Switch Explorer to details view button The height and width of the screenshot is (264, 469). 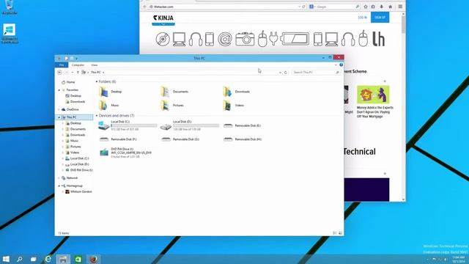335,233
